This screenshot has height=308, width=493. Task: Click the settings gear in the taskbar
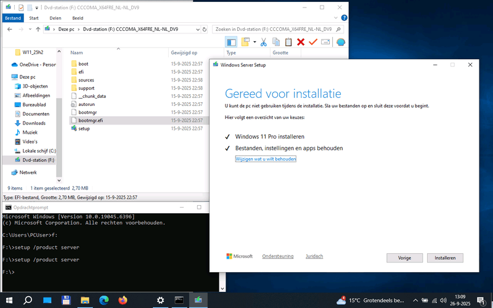pyautogui.click(x=160, y=300)
